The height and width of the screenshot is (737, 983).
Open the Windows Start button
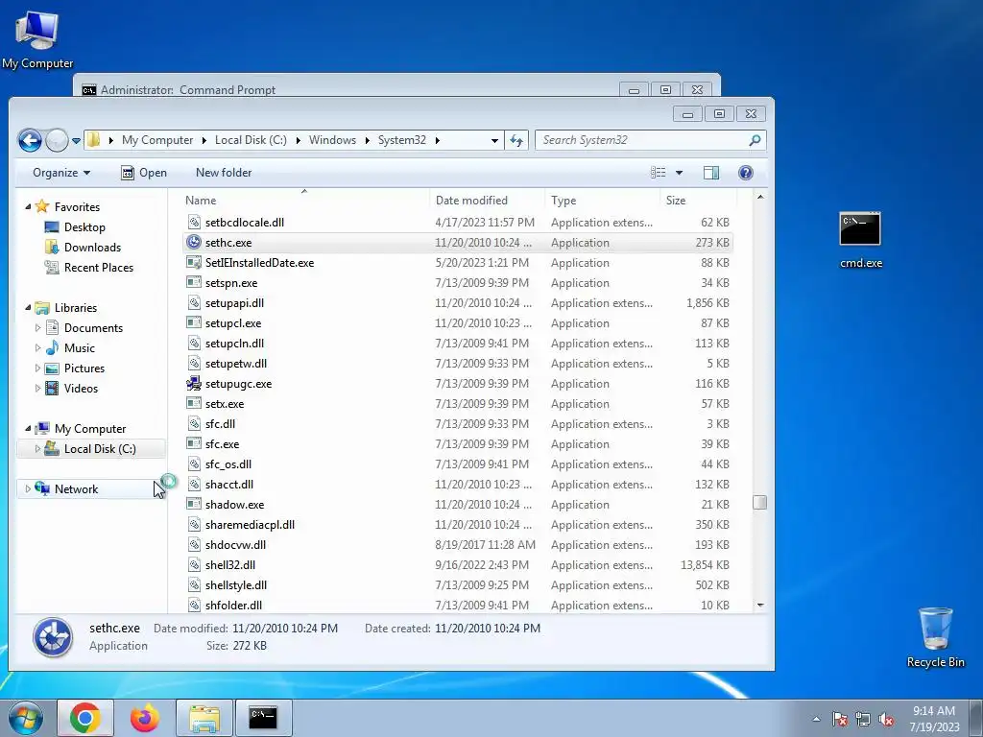26,718
